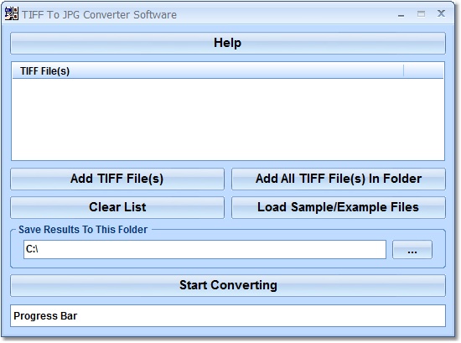
Task: Choose Add TIFF File(s)
Action: 117,179
